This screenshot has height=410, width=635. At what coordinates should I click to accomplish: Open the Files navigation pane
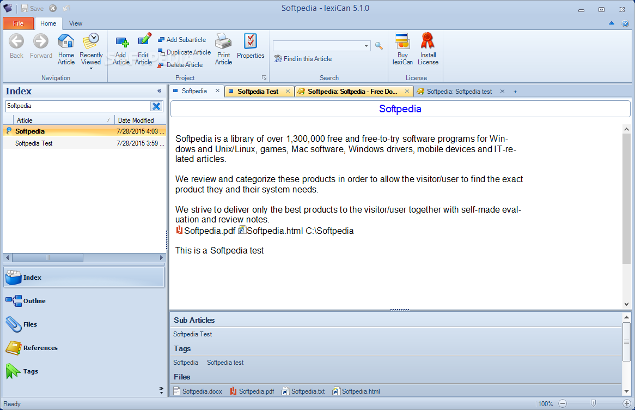point(84,324)
